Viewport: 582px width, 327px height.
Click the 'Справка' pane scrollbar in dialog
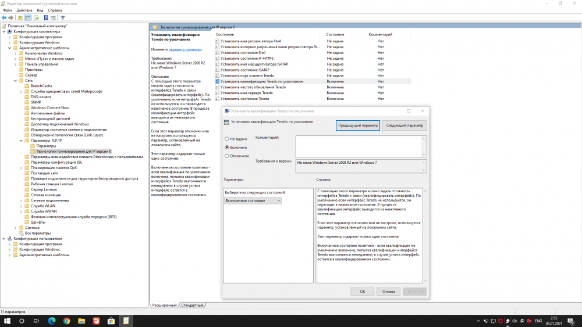(x=425, y=236)
